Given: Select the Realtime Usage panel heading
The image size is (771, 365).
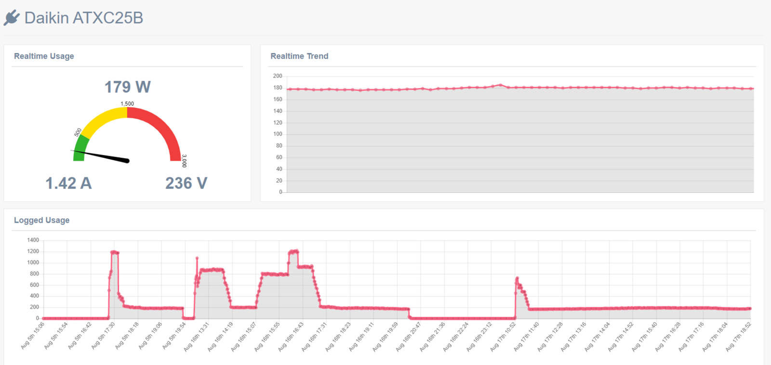Looking at the screenshot, I should pos(44,56).
